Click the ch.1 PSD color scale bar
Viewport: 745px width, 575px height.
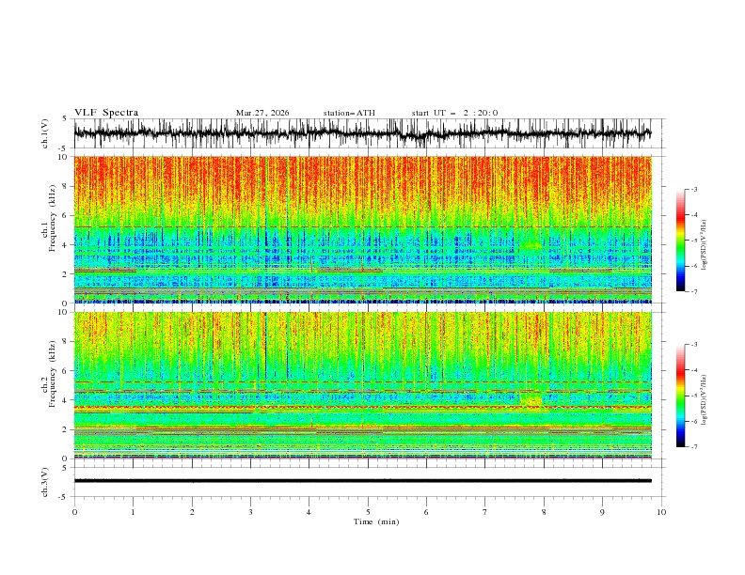click(681, 241)
